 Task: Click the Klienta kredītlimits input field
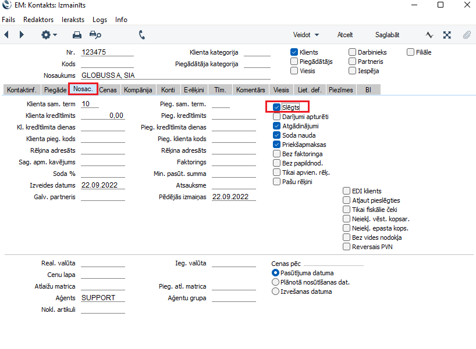pyautogui.click(x=103, y=116)
